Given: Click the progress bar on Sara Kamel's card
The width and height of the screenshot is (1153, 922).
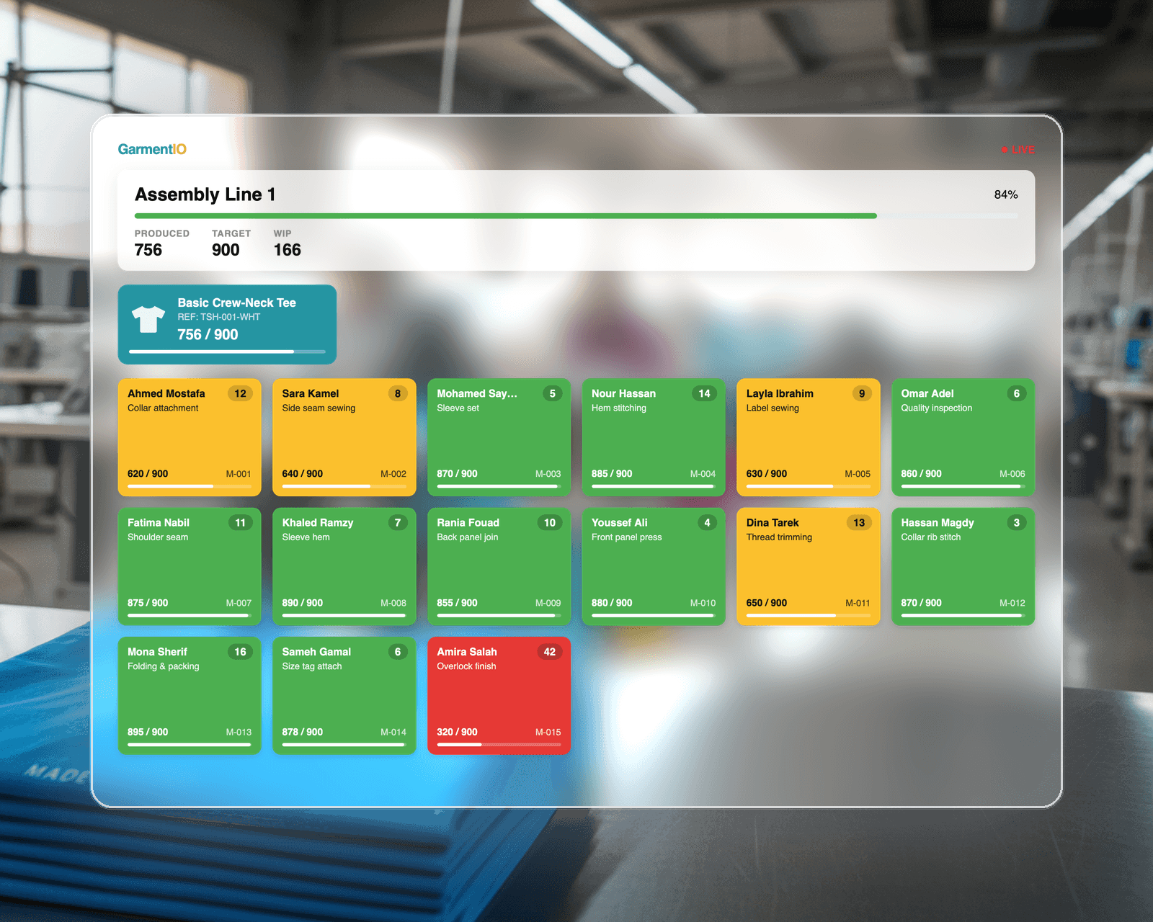Looking at the screenshot, I should click(x=344, y=486).
